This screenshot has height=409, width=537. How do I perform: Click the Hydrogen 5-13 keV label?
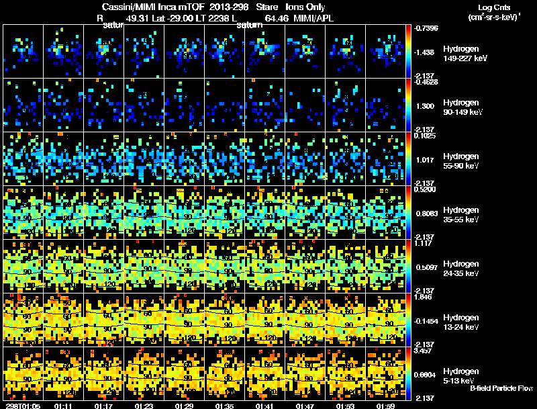tap(461, 376)
